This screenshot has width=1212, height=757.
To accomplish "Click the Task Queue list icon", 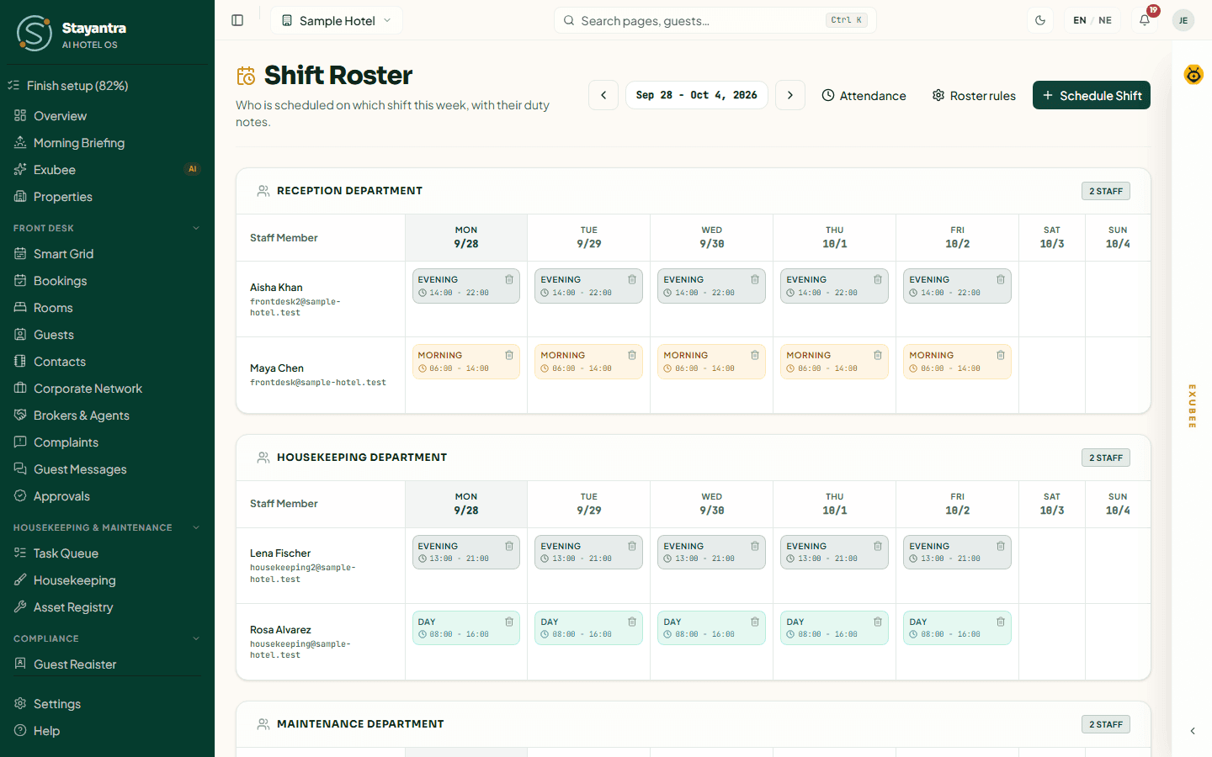I will [20, 553].
